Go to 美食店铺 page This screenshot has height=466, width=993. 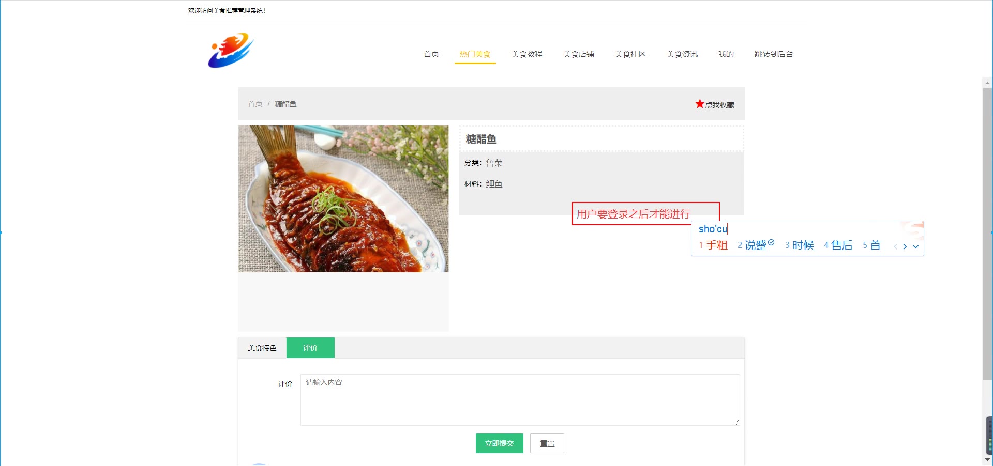pyautogui.click(x=578, y=54)
